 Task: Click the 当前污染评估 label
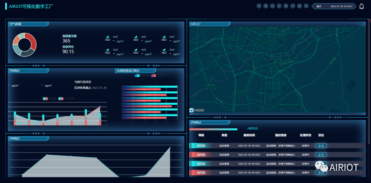click(83, 82)
